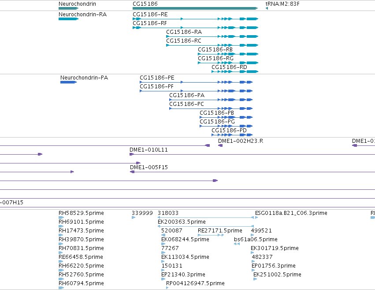Click feature 520087 label

172,231
